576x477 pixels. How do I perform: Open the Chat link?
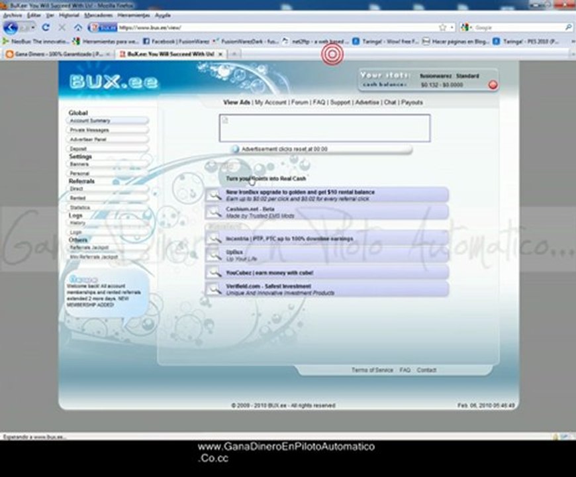(x=390, y=102)
